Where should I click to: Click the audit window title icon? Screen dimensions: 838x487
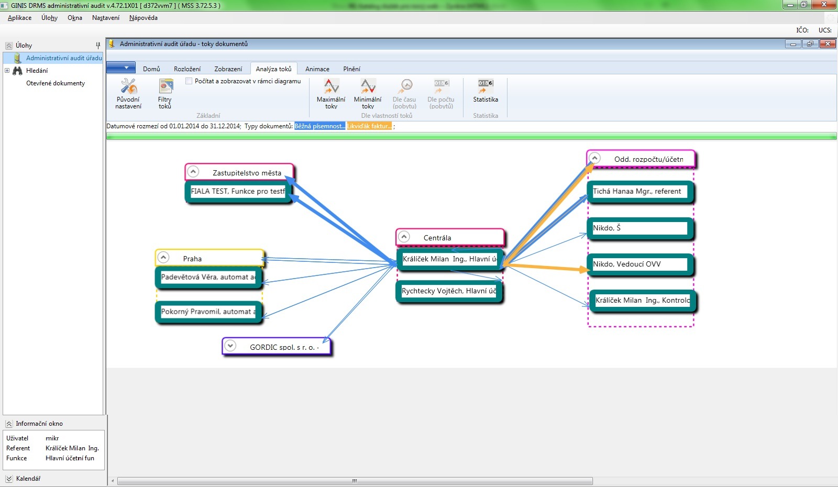coord(112,44)
